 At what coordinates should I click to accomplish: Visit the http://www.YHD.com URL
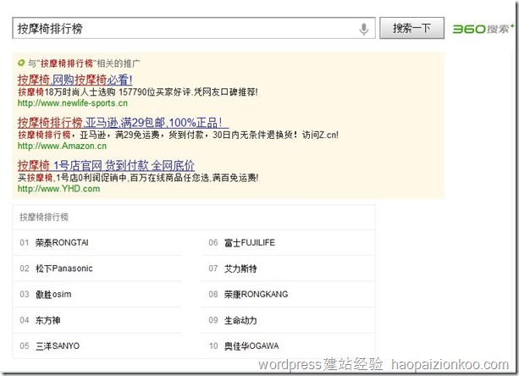coord(59,189)
